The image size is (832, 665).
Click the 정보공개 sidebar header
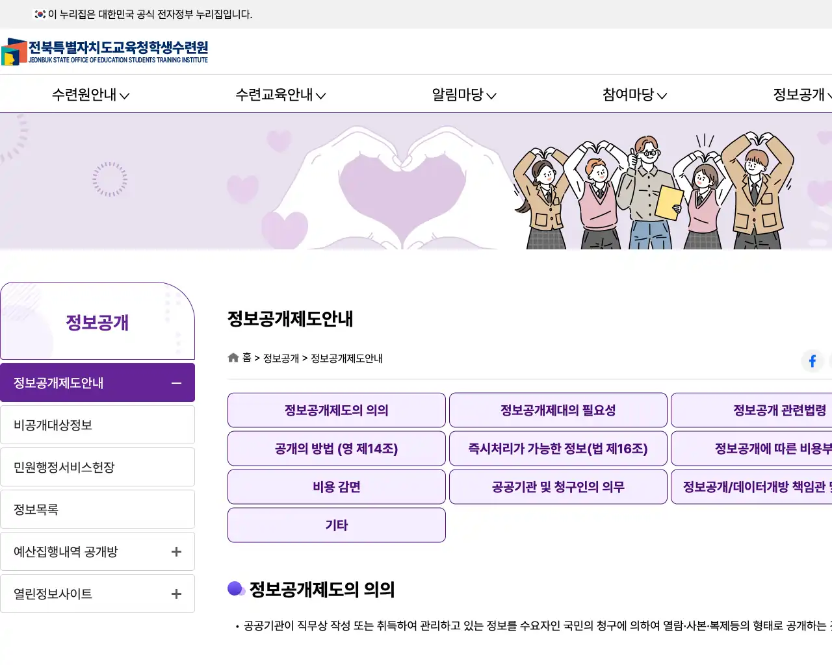click(97, 321)
